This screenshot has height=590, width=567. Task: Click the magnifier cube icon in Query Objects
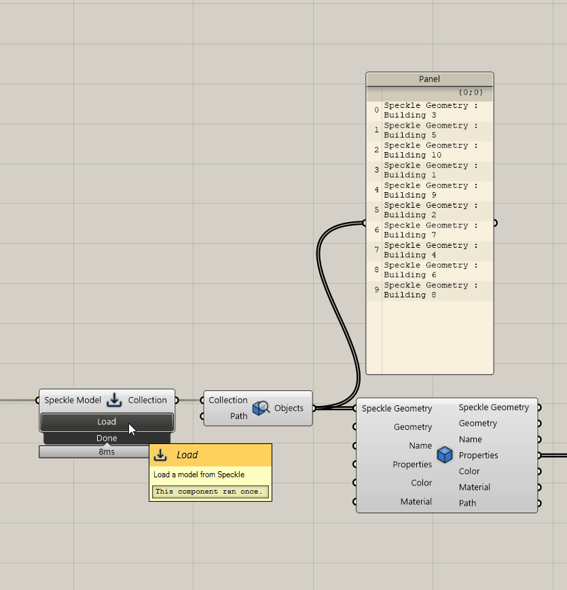coord(261,408)
